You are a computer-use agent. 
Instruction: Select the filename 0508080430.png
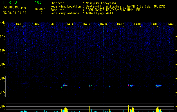click(14, 7)
